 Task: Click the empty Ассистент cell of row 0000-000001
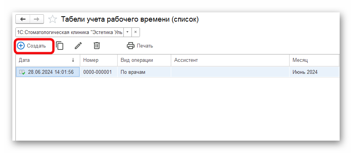230,72
